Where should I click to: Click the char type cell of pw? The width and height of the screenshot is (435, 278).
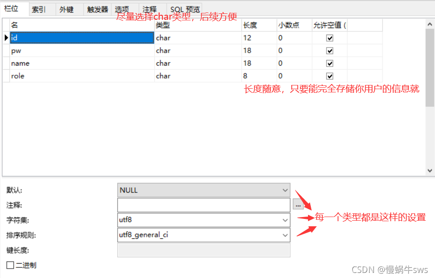(198, 50)
